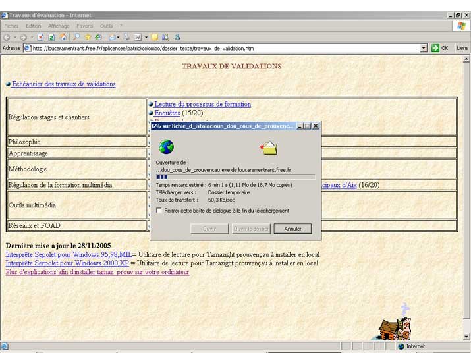Click the Annuler button in download dialog

pos(292,229)
